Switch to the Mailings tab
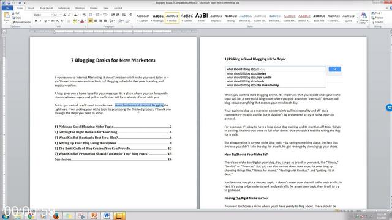This screenshot has width=392, height=220. coord(80,8)
